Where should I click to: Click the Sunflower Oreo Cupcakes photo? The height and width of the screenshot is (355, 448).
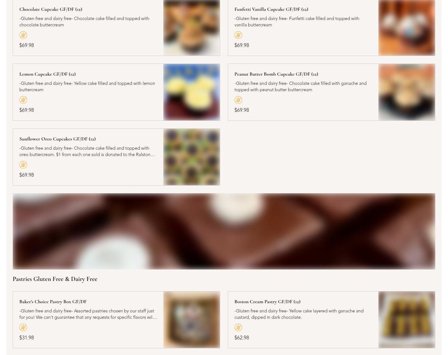coord(192,157)
